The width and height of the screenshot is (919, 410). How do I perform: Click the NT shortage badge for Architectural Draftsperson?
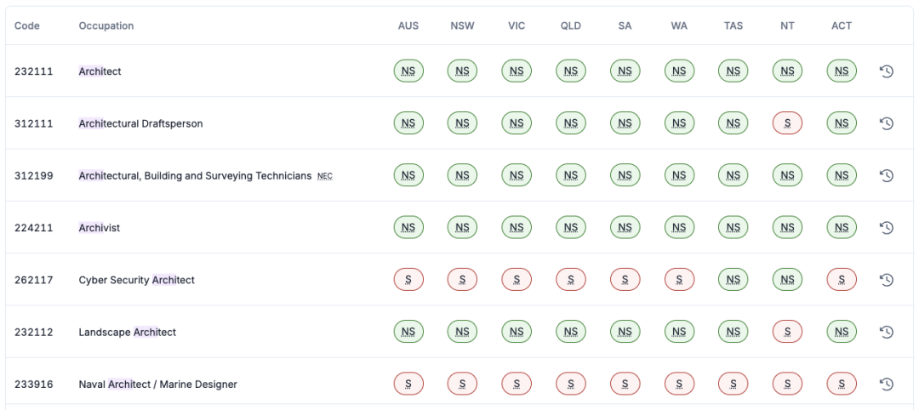click(787, 123)
